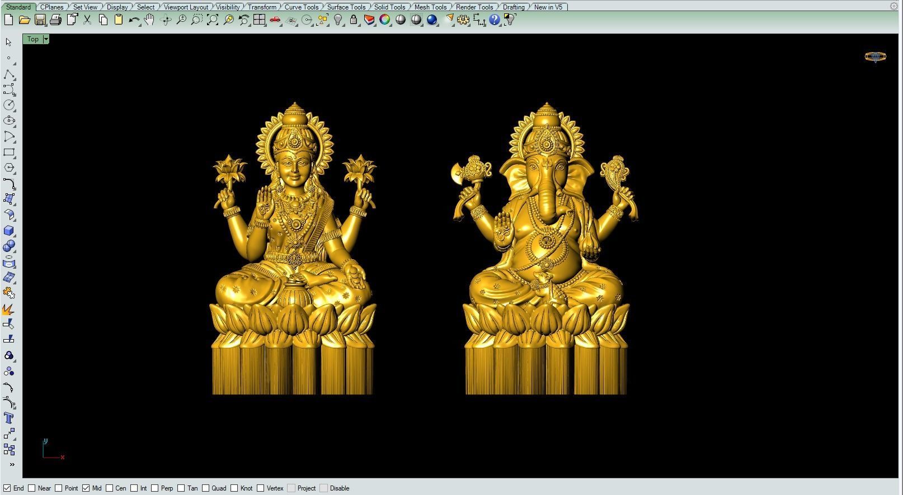
Task: Switch to the Mesh Tools tab
Action: click(x=431, y=7)
